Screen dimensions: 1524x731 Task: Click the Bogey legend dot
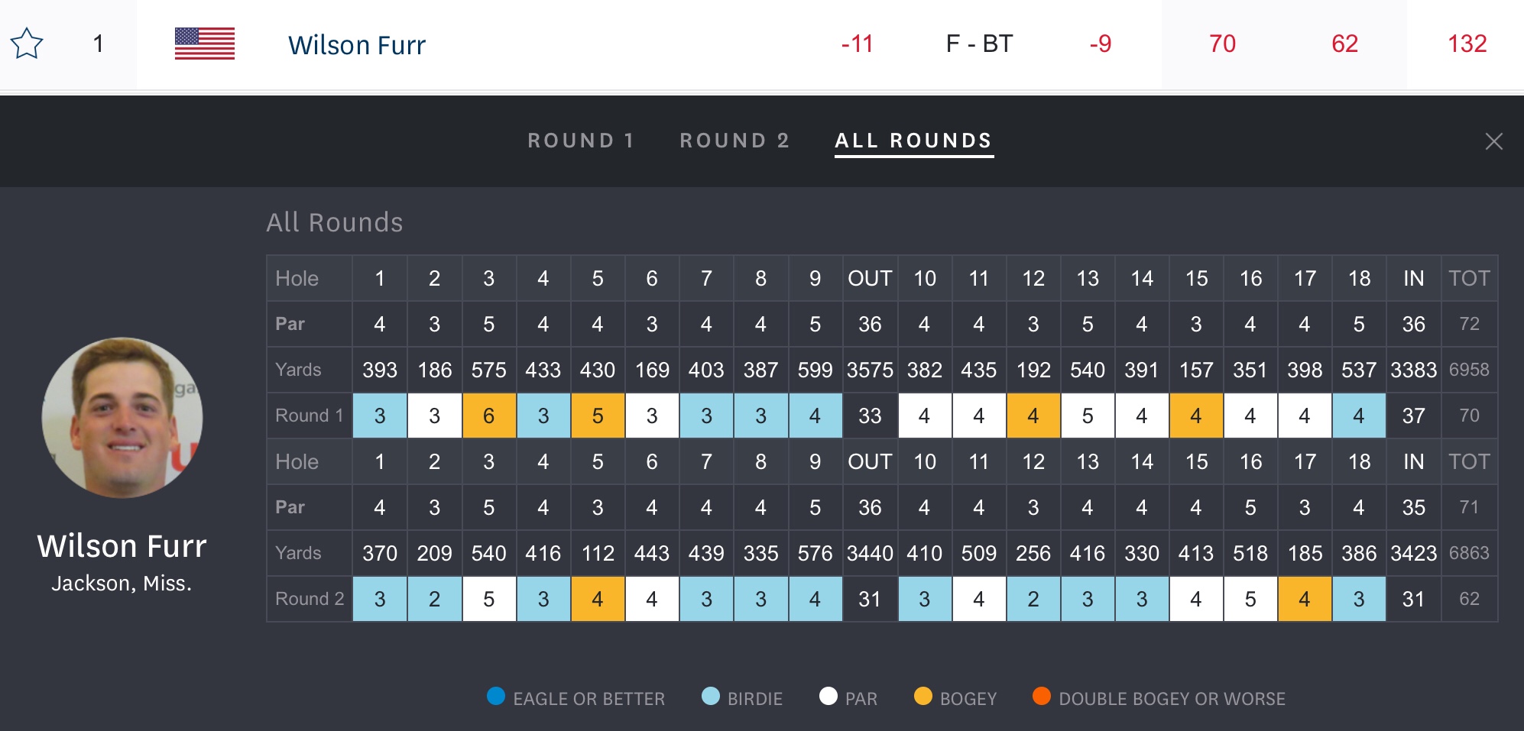pos(923,696)
